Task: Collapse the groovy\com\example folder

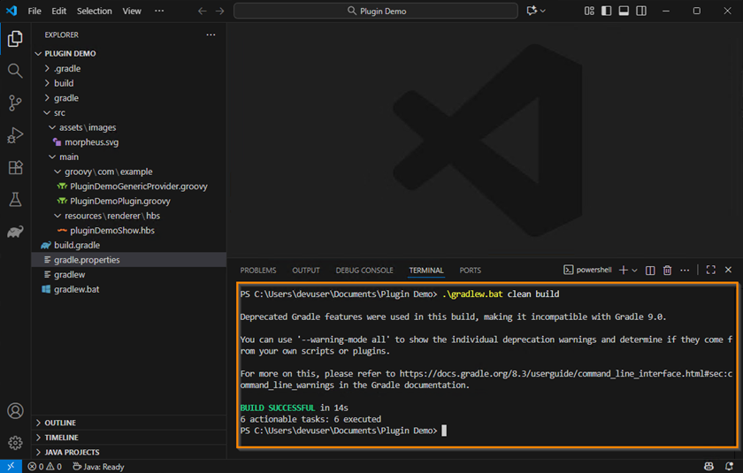Action: click(x=129, y=172)
